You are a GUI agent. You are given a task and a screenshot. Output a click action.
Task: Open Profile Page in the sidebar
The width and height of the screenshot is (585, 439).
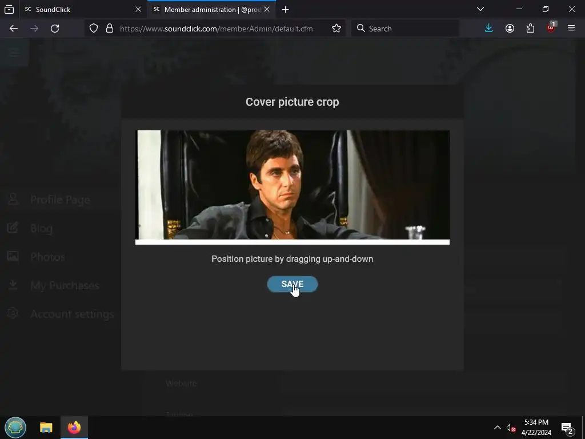[60, 199]
